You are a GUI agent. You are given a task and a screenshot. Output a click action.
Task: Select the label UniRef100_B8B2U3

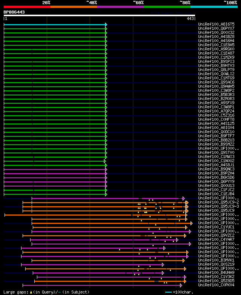[216, 140]
